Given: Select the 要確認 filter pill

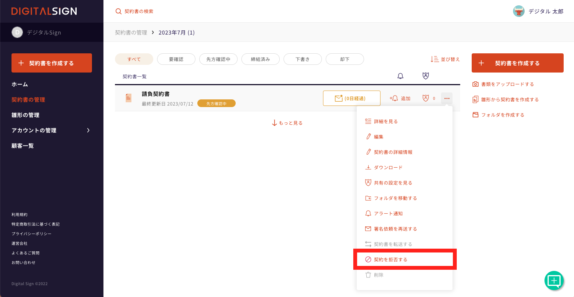Looking at the screenshot, I should pos(176,59).
